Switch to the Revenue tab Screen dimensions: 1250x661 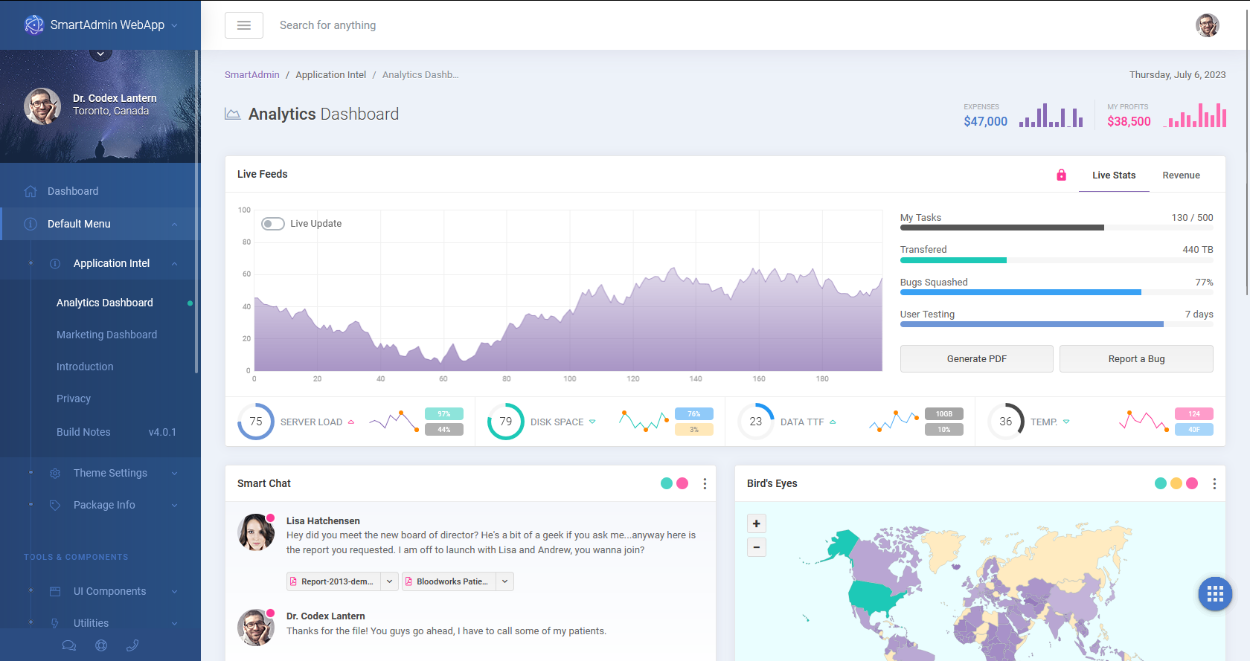point(1182,175)
